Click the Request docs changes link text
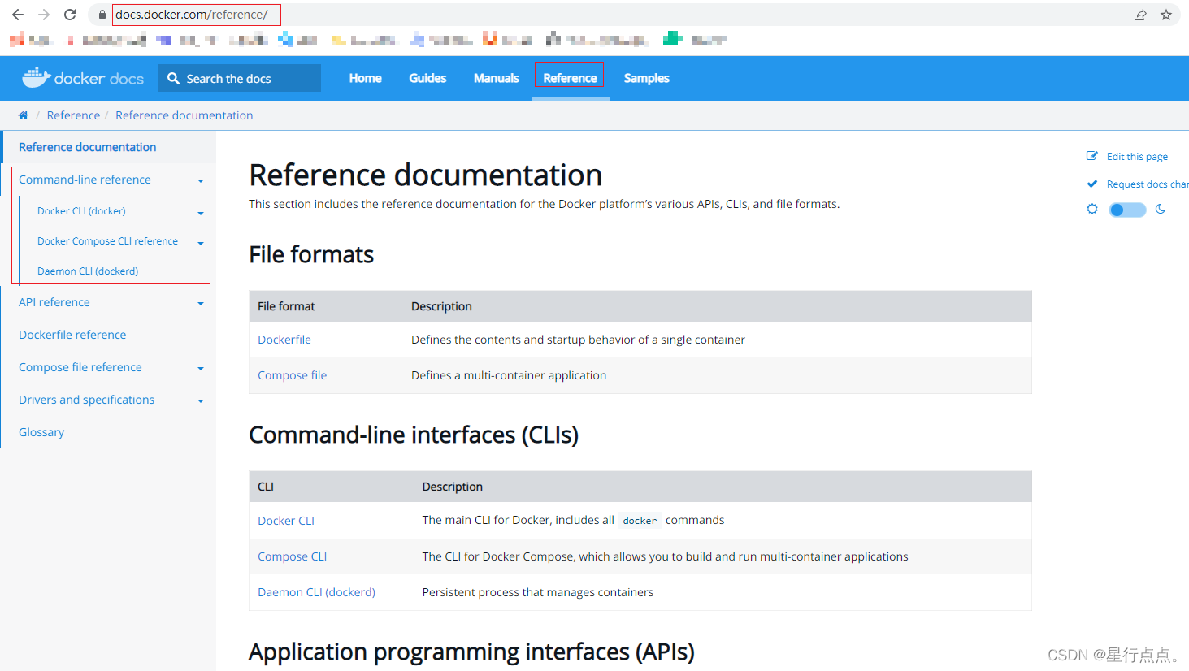The image size is (1189, 671). click(1148, 184)
